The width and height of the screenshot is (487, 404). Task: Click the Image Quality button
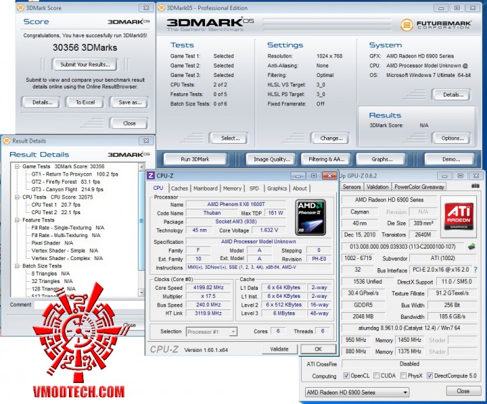point(272,159)
